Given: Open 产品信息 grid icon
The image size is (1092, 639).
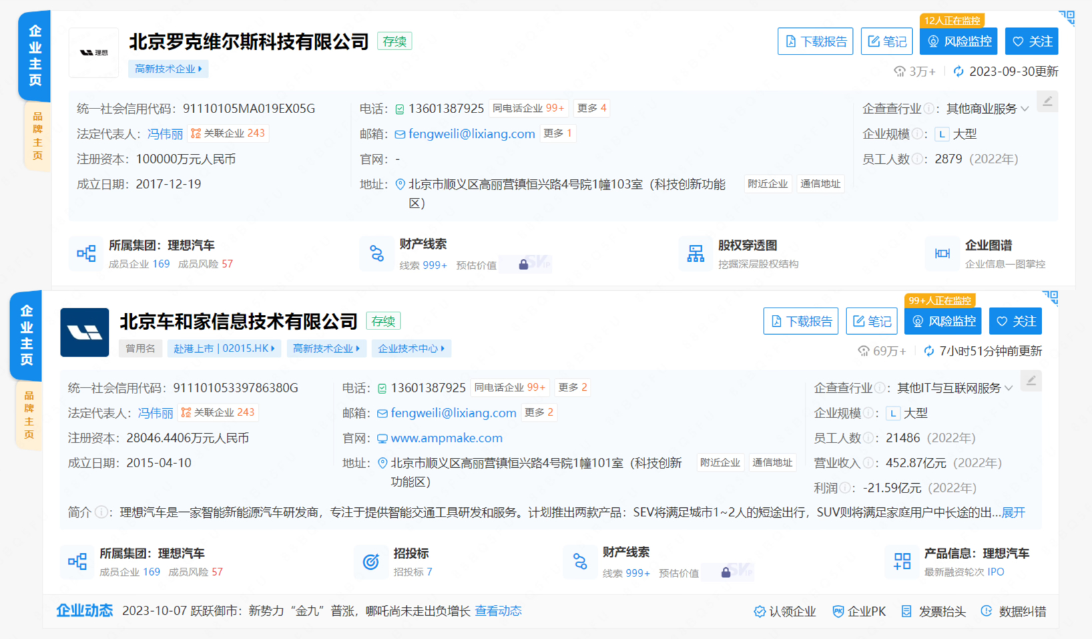Looking at the screenshot, I should pyautogui.click(x=902, y=562).
